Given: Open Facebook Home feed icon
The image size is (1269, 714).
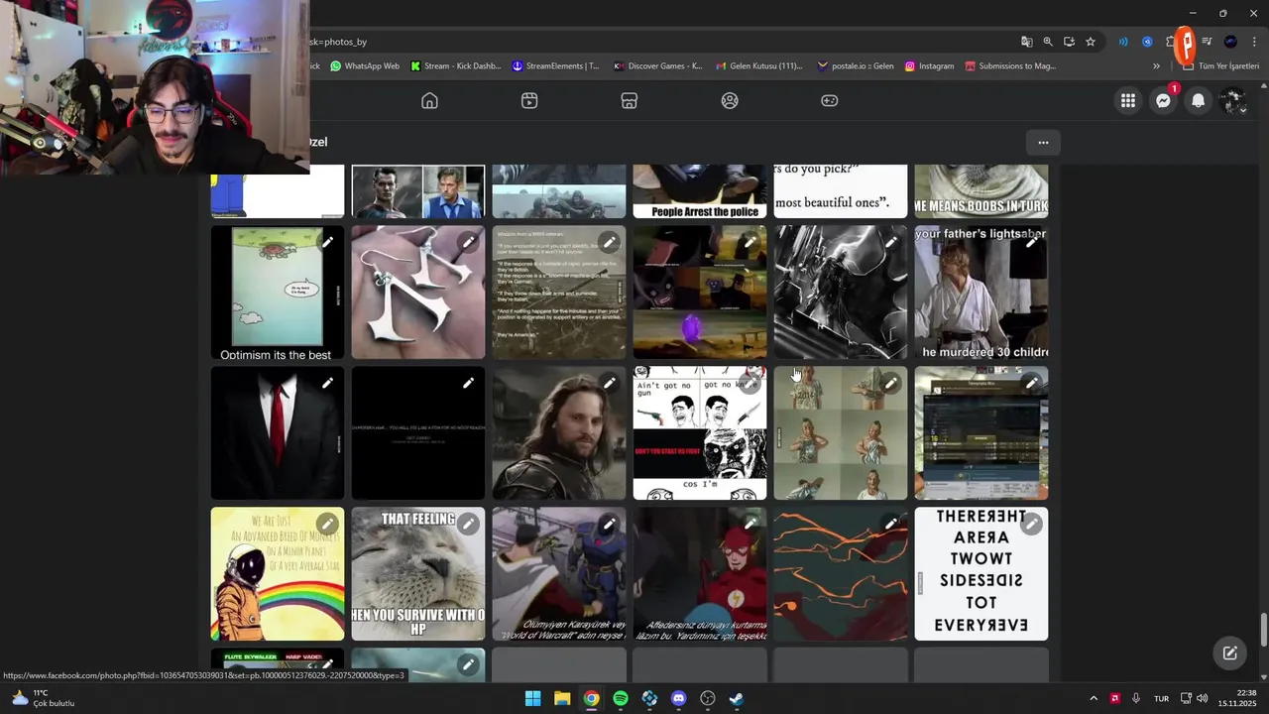Looking at the screenshot, I should (429, 100).
